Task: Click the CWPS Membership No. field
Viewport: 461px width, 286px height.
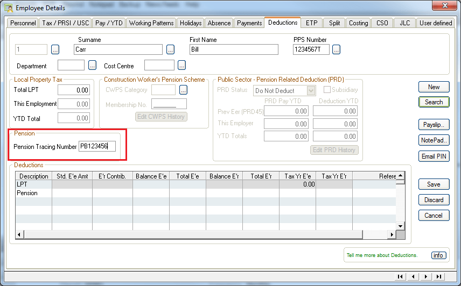Action: (169, 104)
